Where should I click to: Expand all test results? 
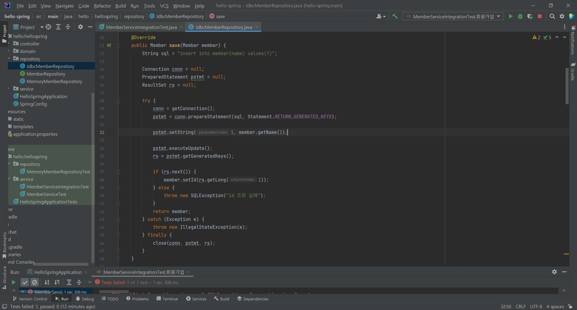69,282
